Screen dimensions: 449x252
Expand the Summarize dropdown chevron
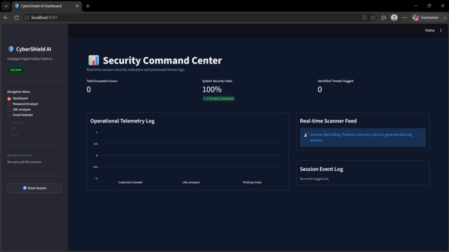(x=445, y=17)
